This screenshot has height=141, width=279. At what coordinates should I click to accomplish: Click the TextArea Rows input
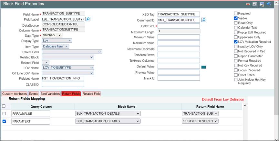coord(179,55)
